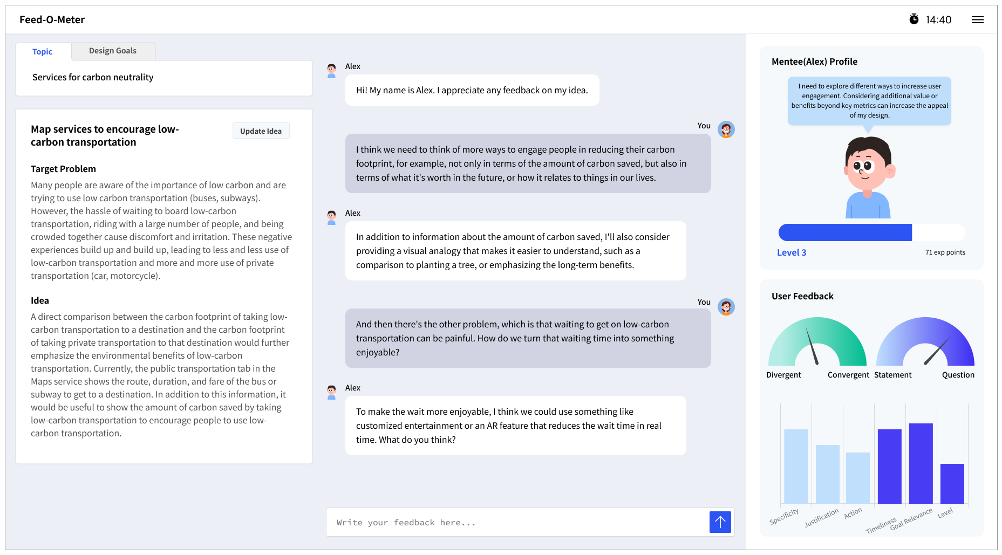Click your message about the carbon footprint
The width and height of the screenshot is (1002, 555).
pyautogui.click(x=528, y=163)
